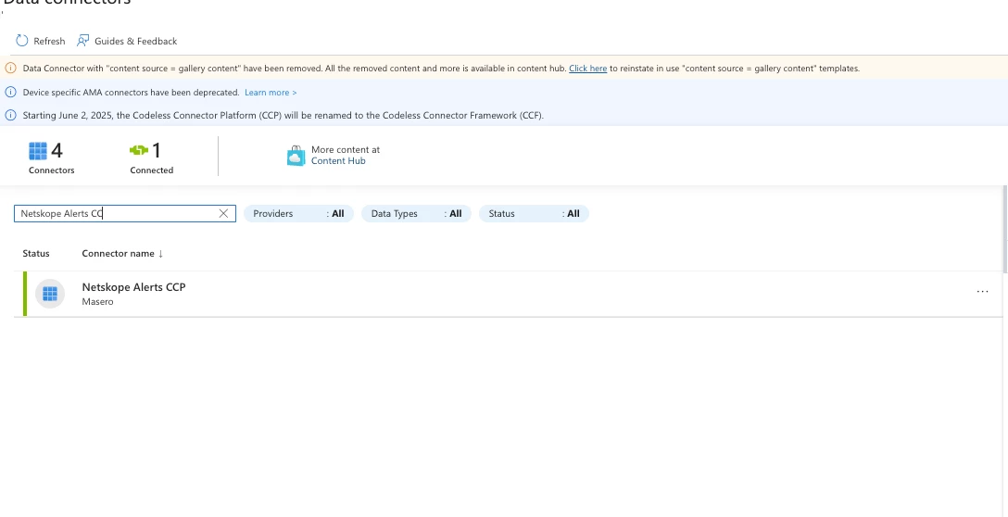Select the Netskope Alerts CCP row title
This screenshot has width=1008, height=517.
coord(133,287)
